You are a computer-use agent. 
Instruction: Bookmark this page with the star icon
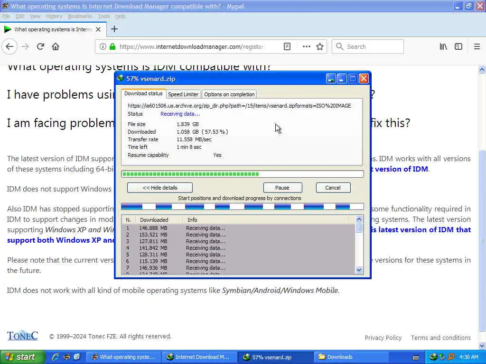pyautogui.click(x=320, y=47)
